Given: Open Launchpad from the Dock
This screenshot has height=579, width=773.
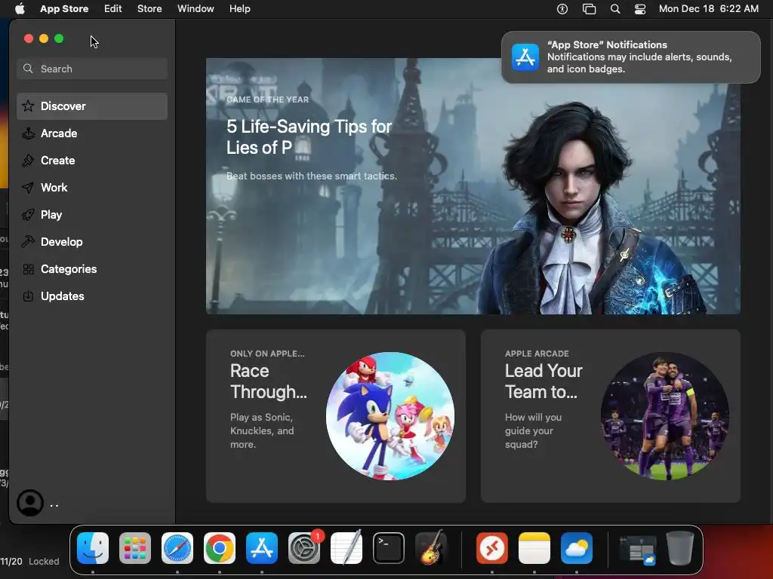Looking at the screenshot, I should coord(135,548).
